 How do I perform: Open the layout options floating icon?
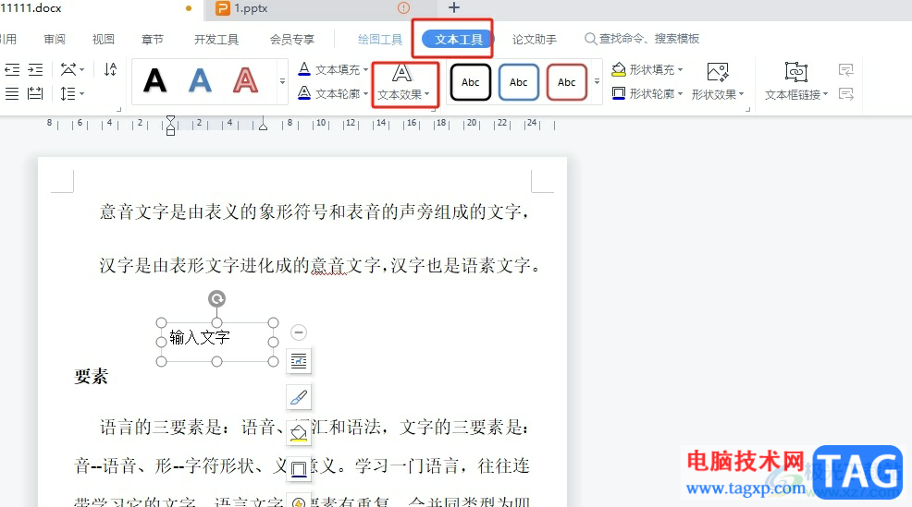point(299,361)
